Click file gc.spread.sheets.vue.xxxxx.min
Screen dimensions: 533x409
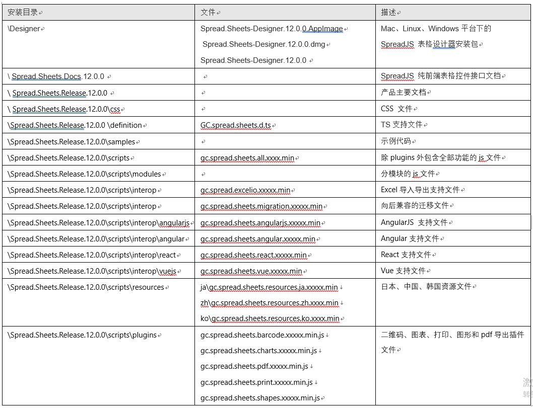(251, 271)
